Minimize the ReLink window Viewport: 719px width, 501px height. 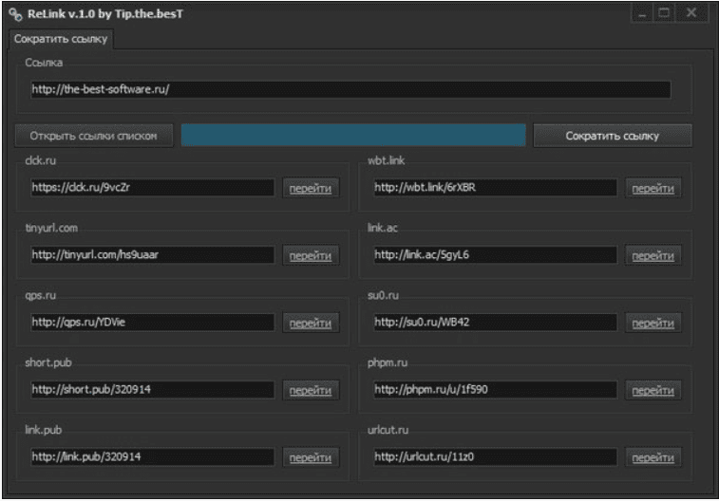point(642,13)
